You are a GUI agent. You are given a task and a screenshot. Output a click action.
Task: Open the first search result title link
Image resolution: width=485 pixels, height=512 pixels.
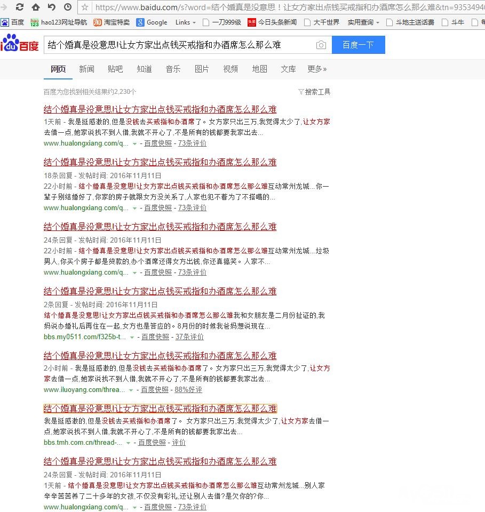tap(160, 109)
